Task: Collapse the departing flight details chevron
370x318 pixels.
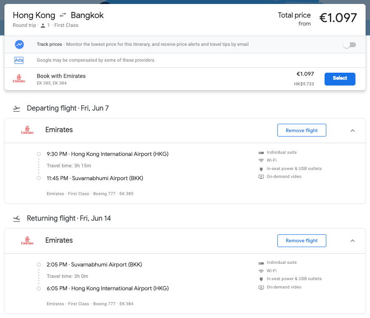Action: pos(352,131)
